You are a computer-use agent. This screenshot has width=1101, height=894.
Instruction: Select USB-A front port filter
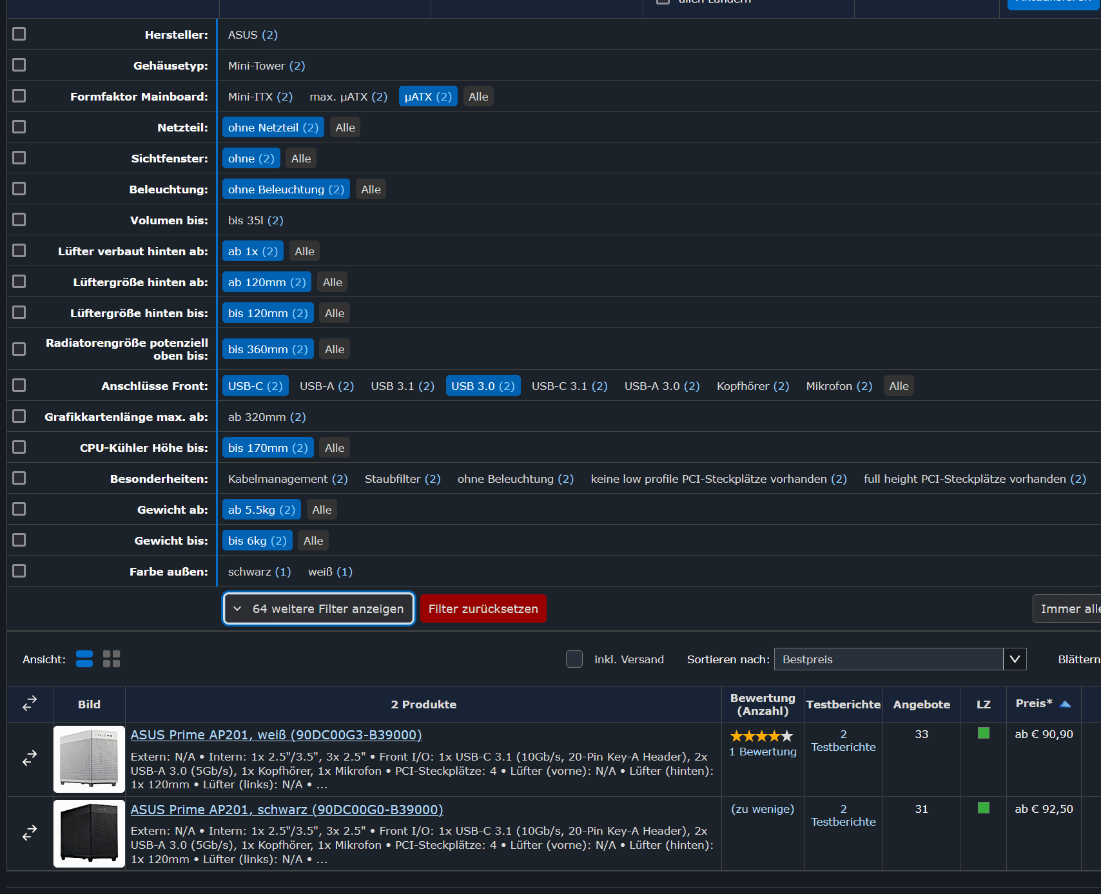click(327, 386)
